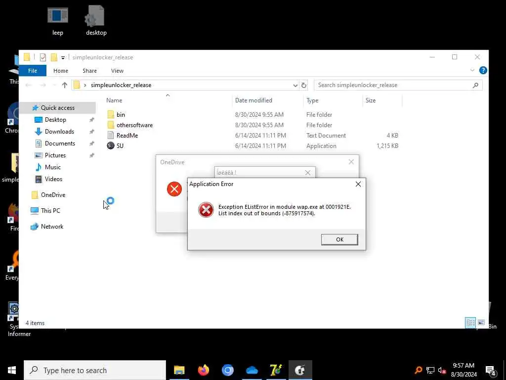506x380 pixels.
Task: Open Desktop in the navigation pane
Action: [x=55, y=120]
